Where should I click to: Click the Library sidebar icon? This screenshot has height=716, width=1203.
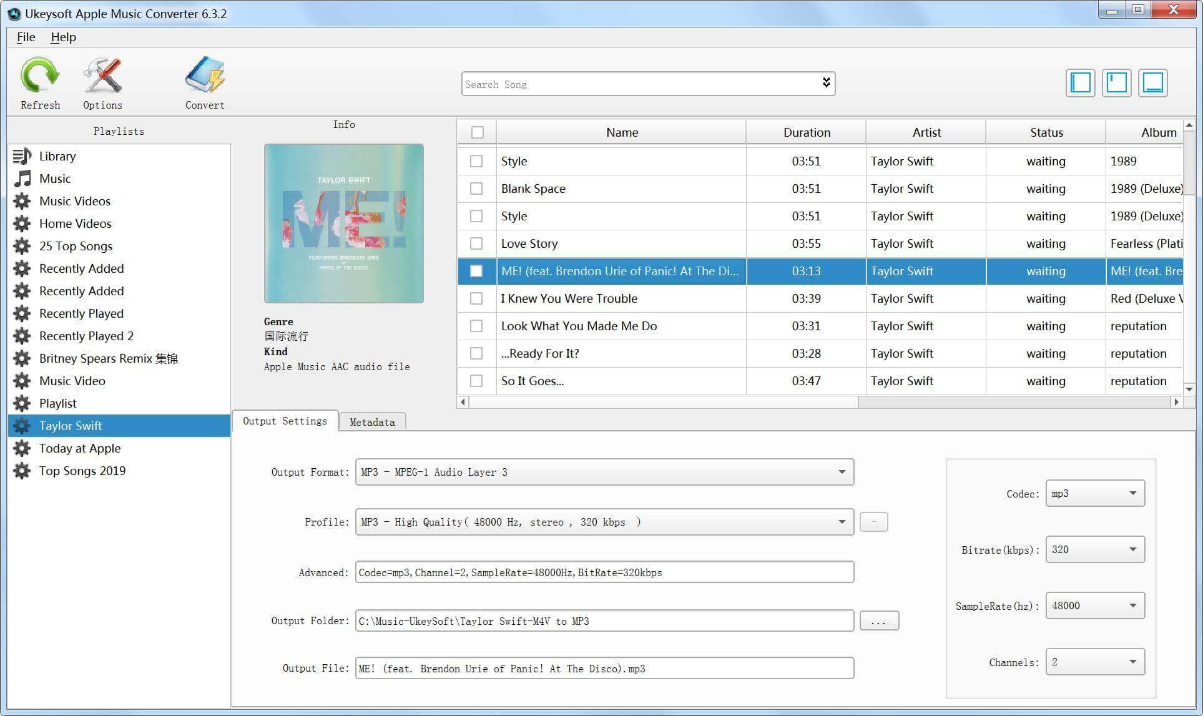click(x=23, y=156)
